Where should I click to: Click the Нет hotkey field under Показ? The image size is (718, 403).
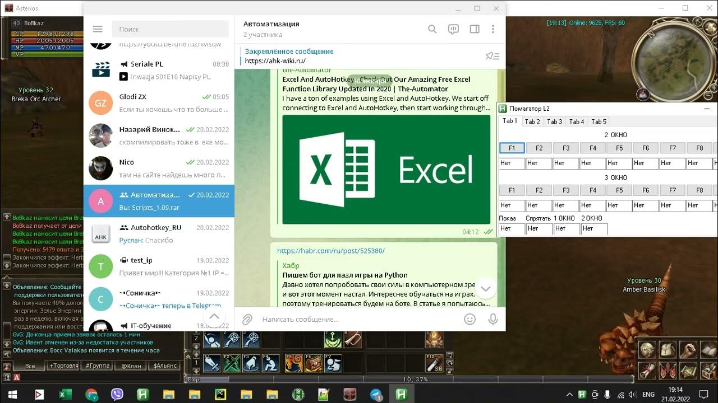point(512,228)
